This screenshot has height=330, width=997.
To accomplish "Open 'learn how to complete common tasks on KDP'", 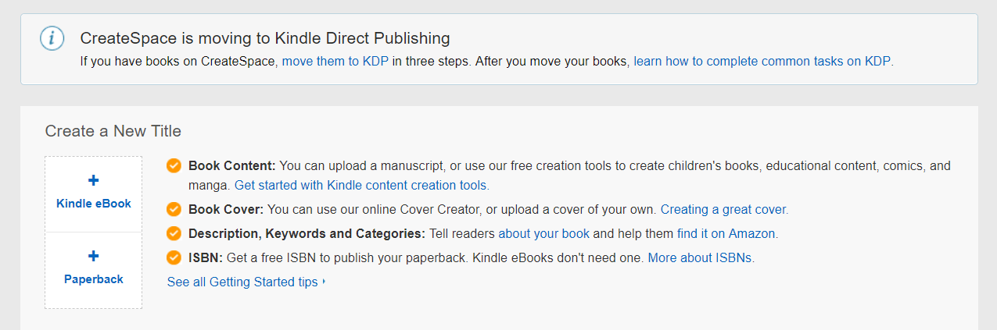I will tap(762, 61).
